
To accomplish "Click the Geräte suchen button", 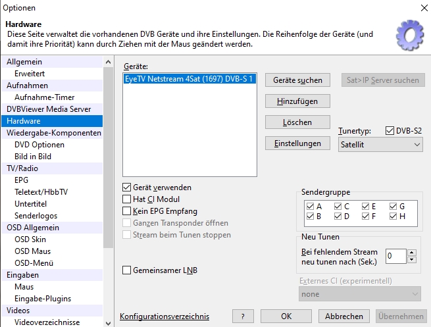I will 297,80.
